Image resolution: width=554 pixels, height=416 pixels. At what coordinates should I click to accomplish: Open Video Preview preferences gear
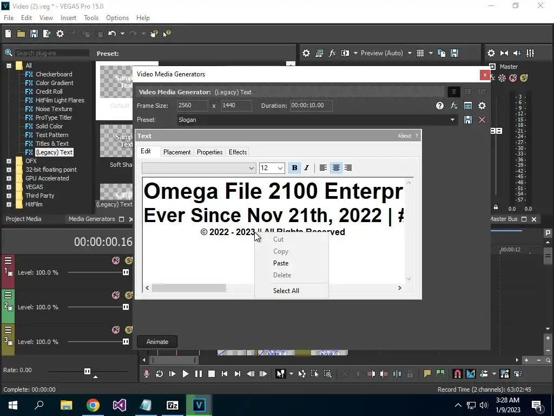point(306,53)
